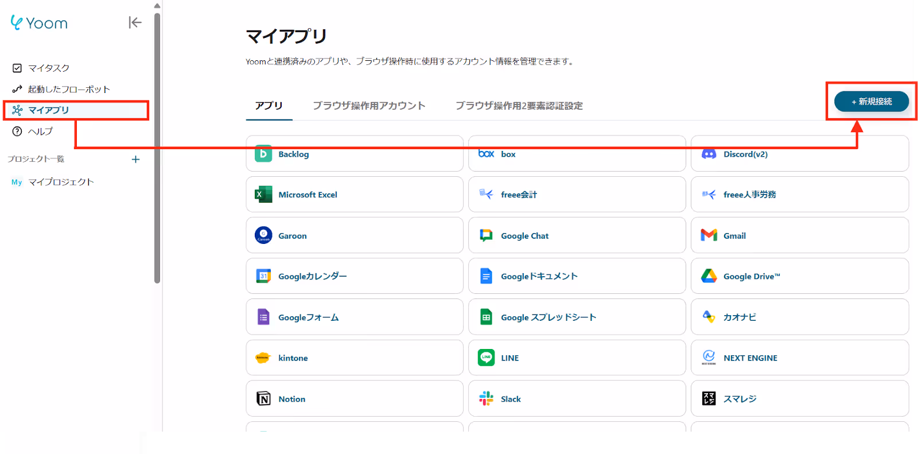The width and height of the screenshot is (918, 454).
Task: Click the Google Drive icon
Action: coord(709,276)
